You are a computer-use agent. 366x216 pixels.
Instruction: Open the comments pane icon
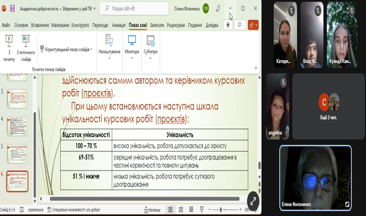pyautogui.click(x=240, y=25)
